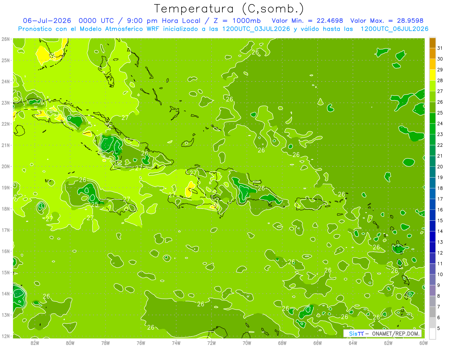The image size is (450, 348).
Task: Click the colorbar value '27'
Action: click(x=440, y=91)
